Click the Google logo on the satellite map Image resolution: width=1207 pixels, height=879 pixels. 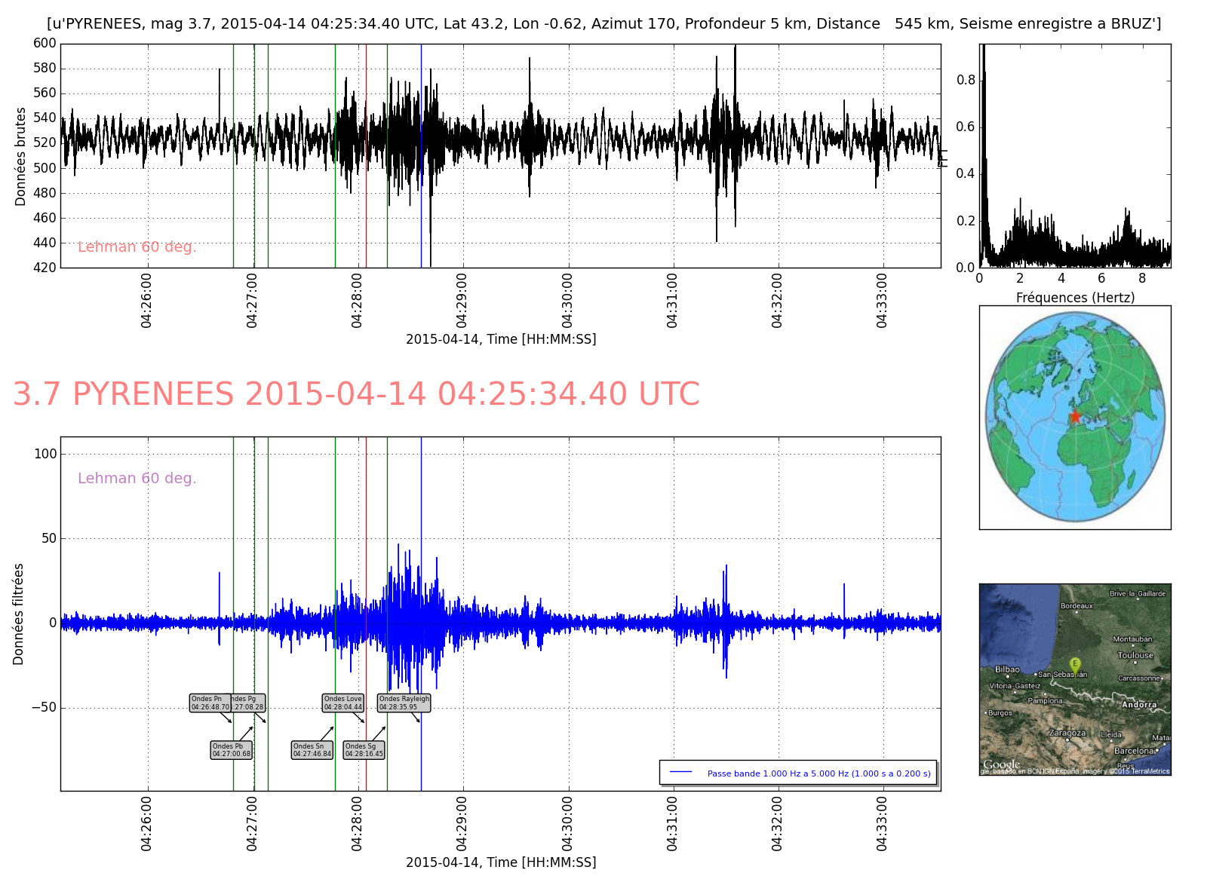point(1001,764)
